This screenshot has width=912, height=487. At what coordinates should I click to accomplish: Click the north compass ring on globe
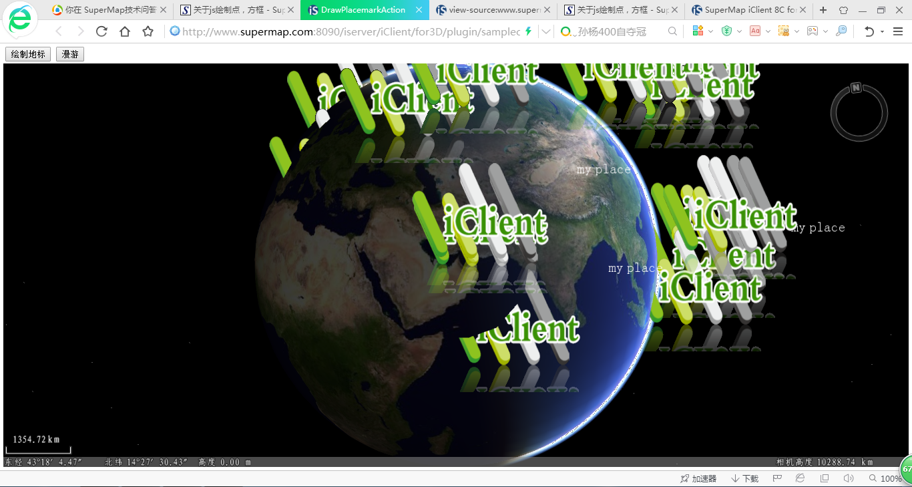coord(859,112)
